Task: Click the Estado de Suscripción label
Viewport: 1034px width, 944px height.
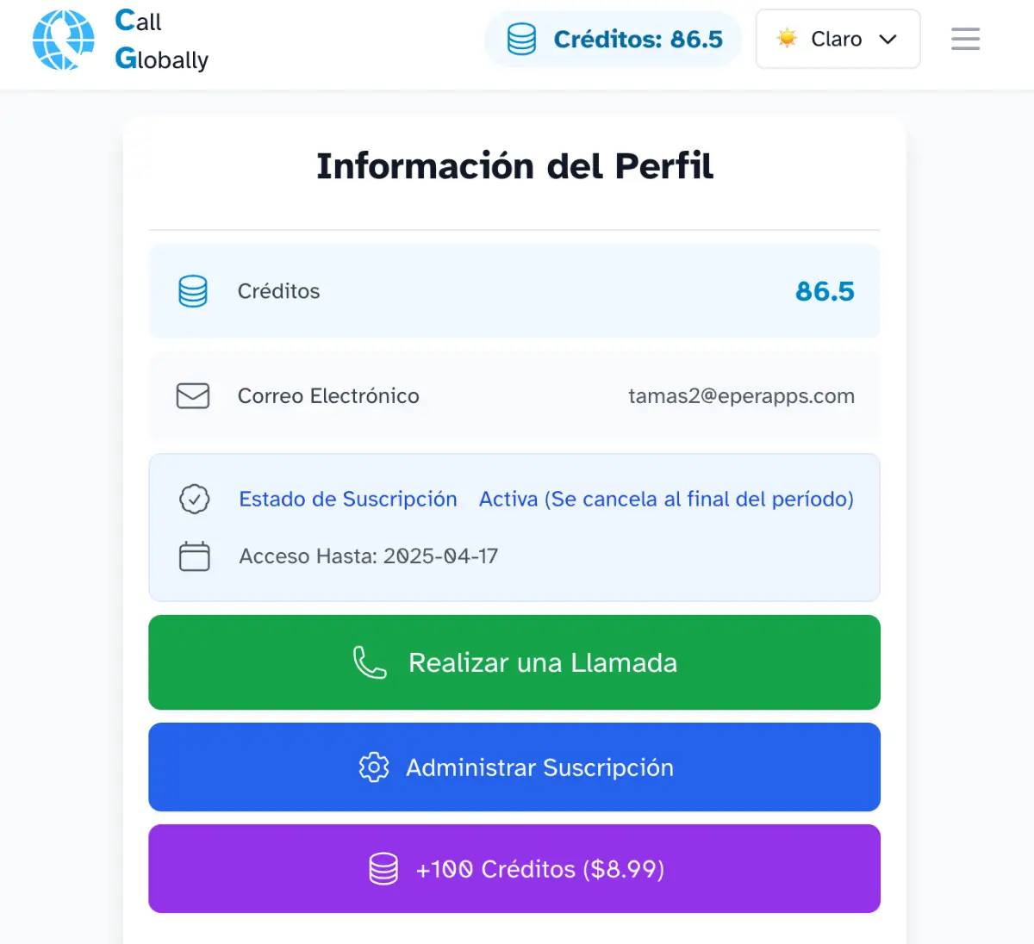Action: pyautogui.click(x=348, y=500)
